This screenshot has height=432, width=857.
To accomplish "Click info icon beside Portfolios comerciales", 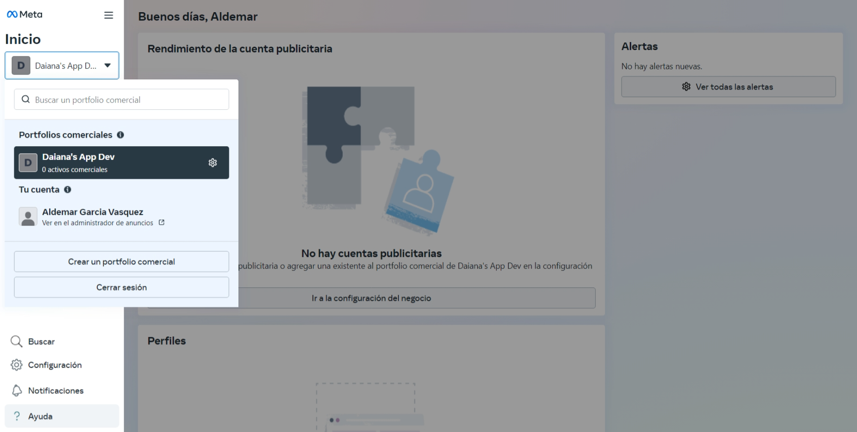I will pos(120,135).
